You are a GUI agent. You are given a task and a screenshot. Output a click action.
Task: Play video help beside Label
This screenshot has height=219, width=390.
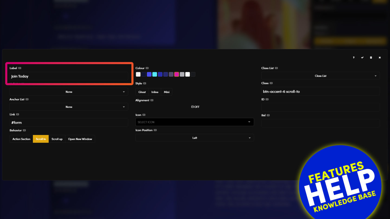[x=20, y=68]
